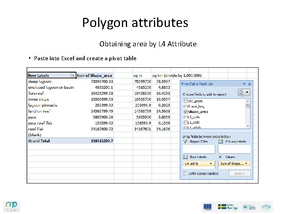285x214 pixels.
Task: Close the PivotTable Field List pane
Action: click(x=249, y=84)
